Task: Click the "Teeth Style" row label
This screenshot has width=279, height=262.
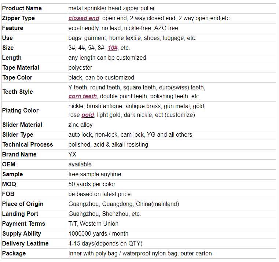Action: click(18, 92)
